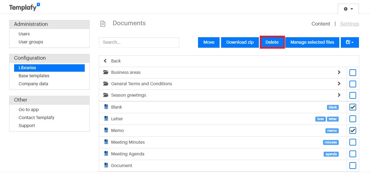Expand General Terms and Conditions chevron
Image resolution: width=370 pixels, height=180 pixels.
(339, 84)
